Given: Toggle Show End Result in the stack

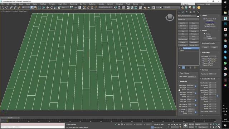Looking at the screenshot, I should tap(184, 67).
